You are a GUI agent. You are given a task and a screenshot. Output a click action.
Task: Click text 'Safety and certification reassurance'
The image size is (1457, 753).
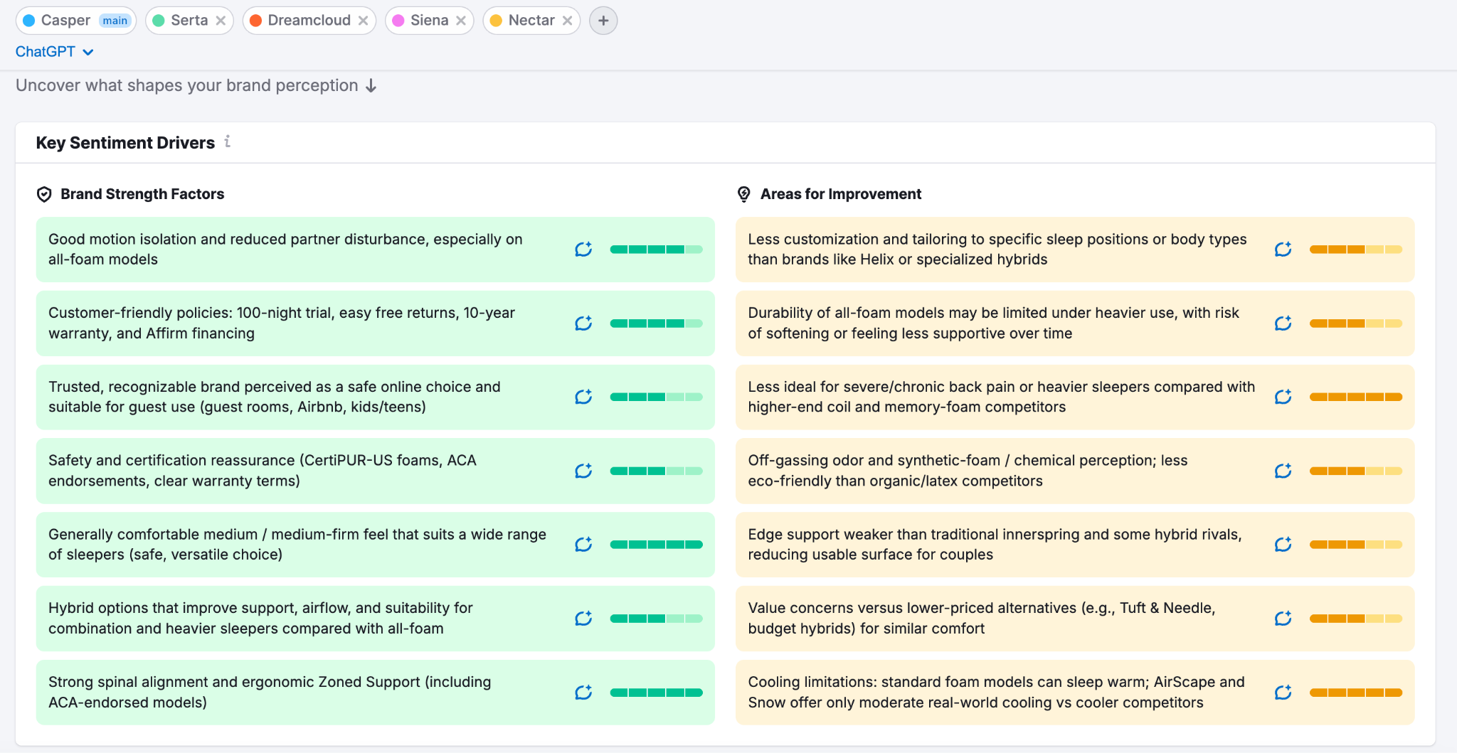tap(171, 461)
